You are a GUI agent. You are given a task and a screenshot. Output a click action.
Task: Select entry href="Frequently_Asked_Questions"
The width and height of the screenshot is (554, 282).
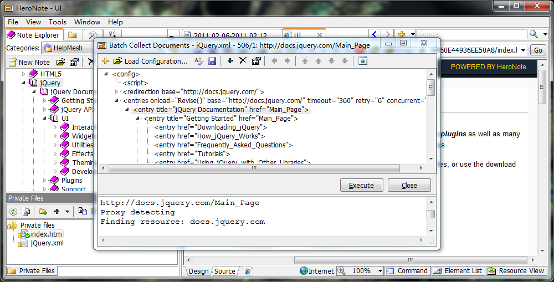[223, 145]
